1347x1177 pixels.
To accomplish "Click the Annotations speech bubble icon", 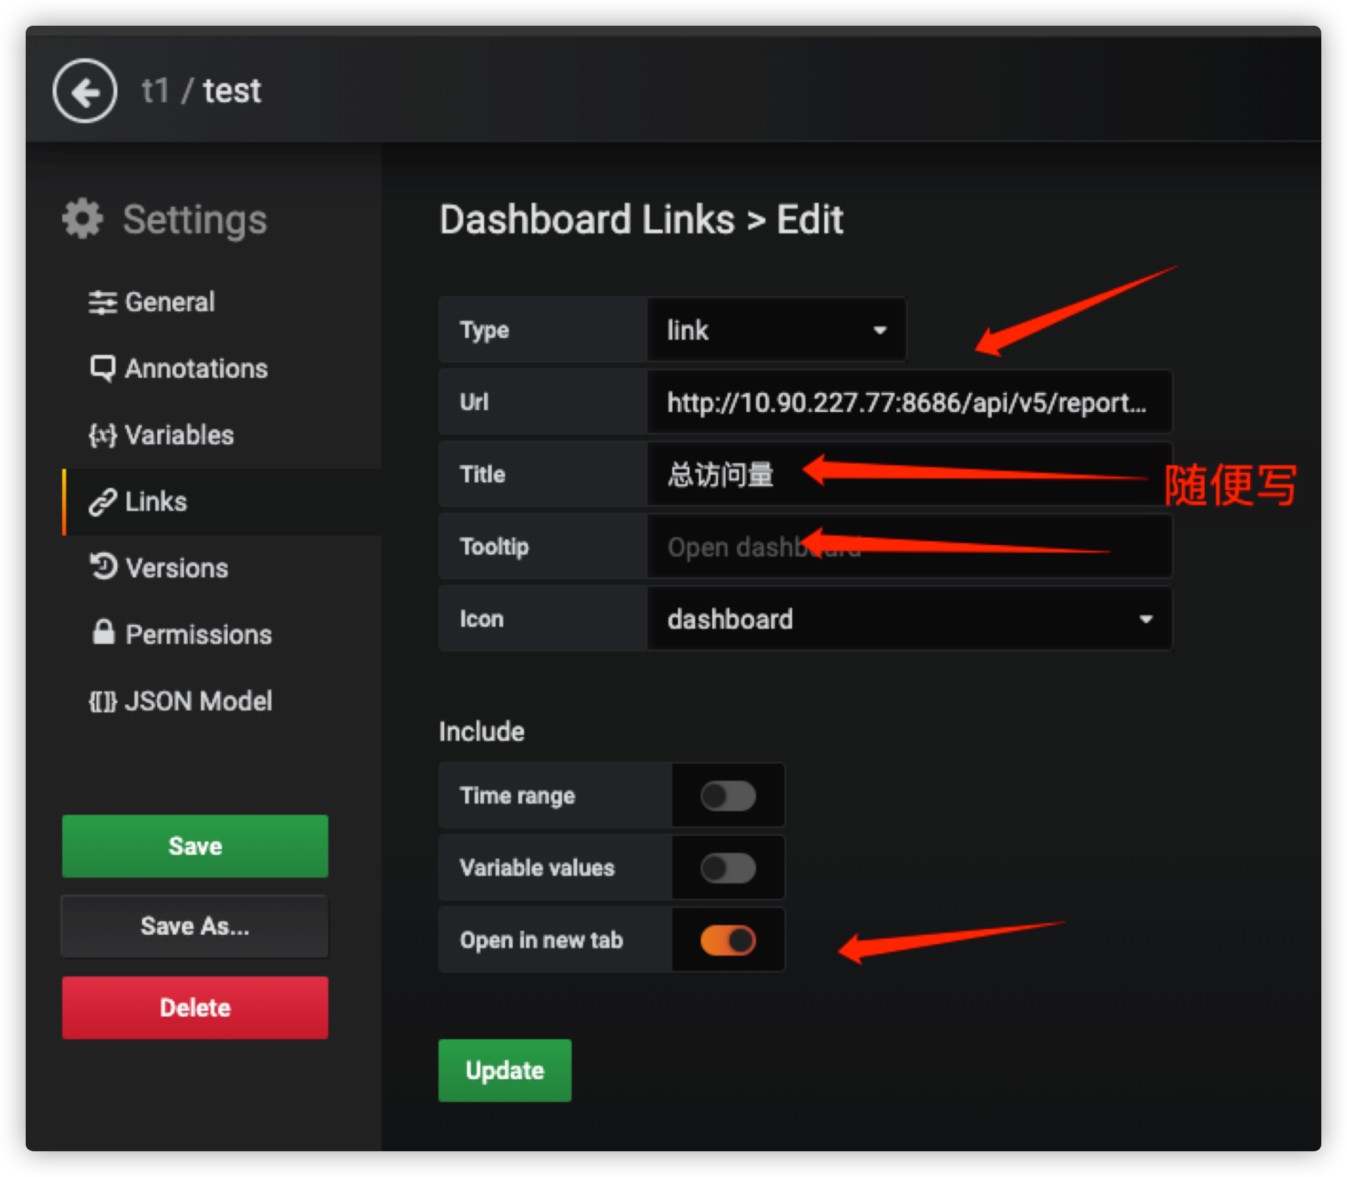I will point(104,368).
